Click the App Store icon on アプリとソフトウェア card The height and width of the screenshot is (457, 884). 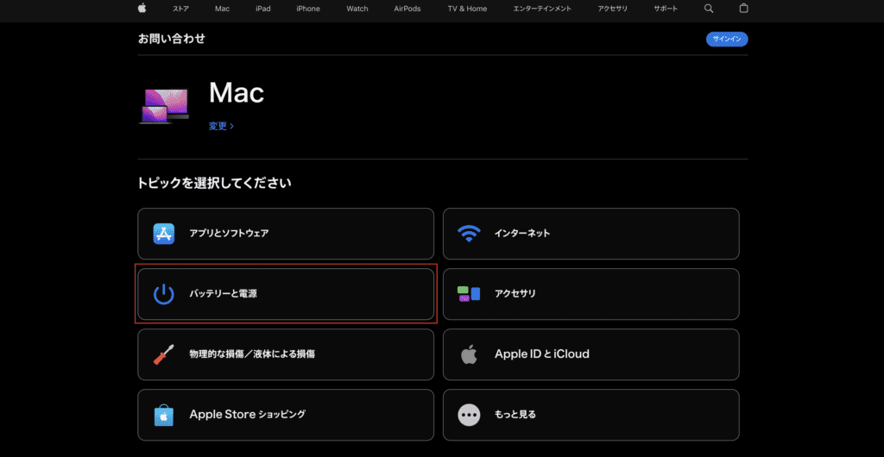click(x=163, y=234)
